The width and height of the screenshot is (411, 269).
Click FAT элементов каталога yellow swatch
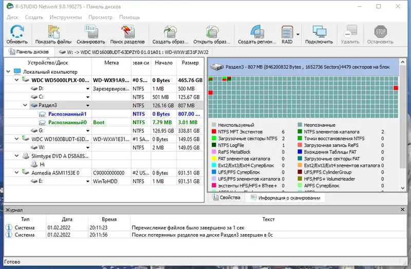[x=214, y=159]
